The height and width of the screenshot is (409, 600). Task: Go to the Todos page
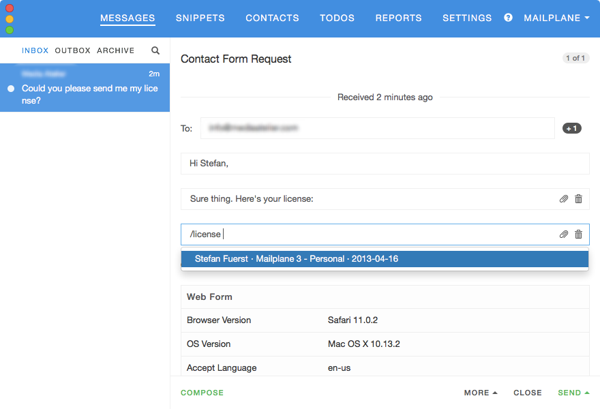click(337, 18)
